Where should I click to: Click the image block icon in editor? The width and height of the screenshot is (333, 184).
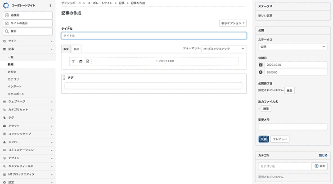pyautogui.click(x=81, y=61)
